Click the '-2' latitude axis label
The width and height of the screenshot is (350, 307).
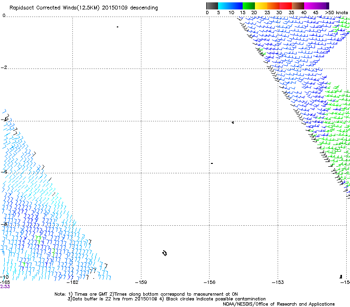4,68
